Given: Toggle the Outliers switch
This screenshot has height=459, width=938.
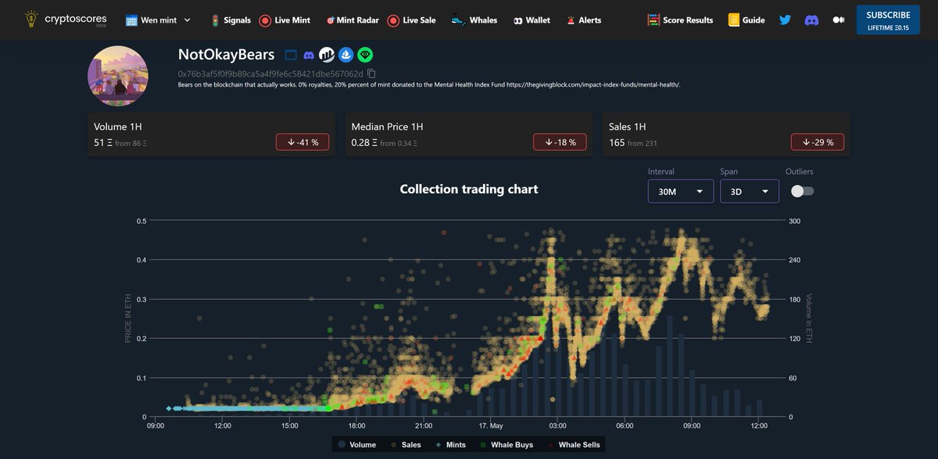Looking at the screenshot, I should (x=802, y=191).
